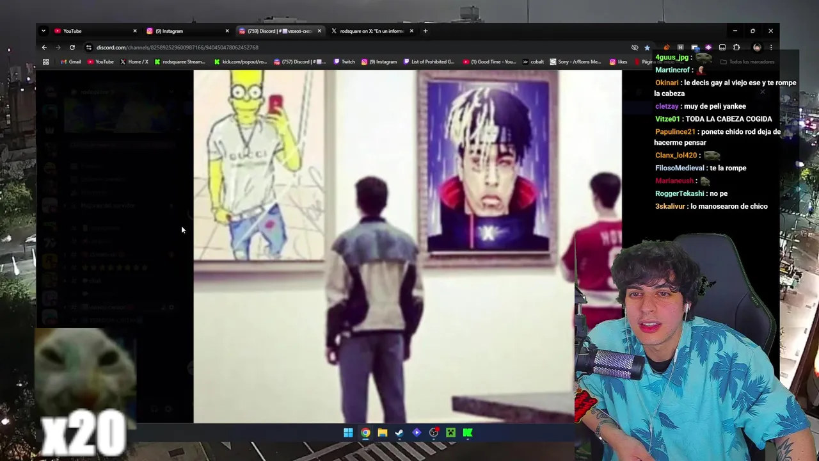Open the (9) Instagram bookmark

pyautogui.click(x=379, y=62)
